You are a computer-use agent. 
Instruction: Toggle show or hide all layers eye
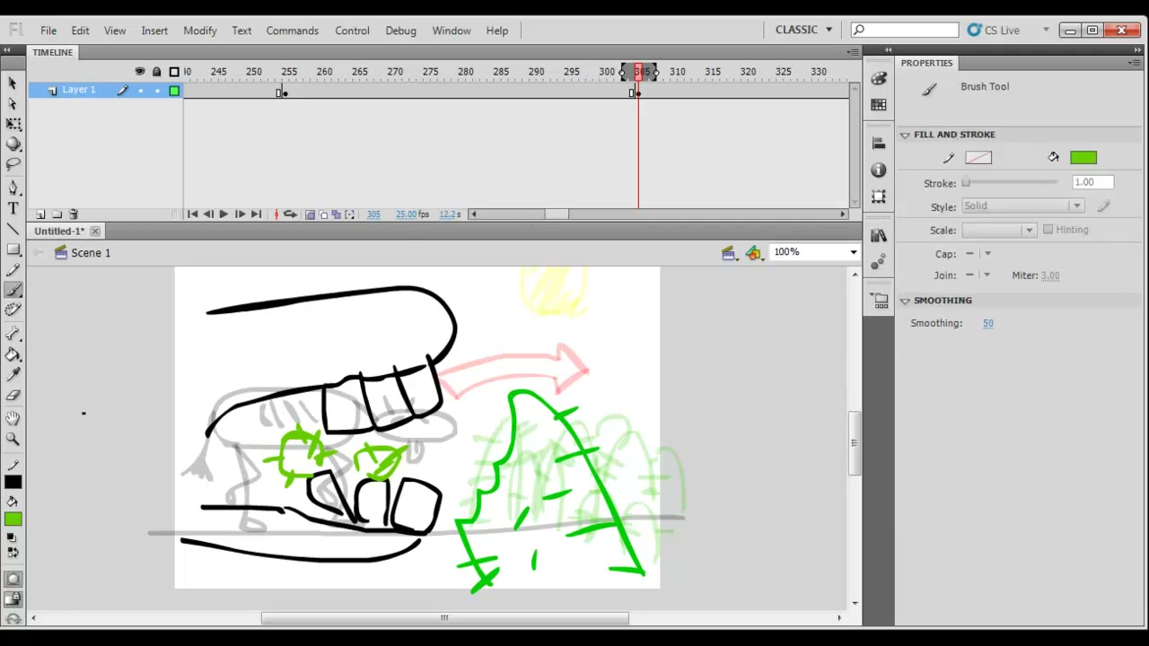tap(139, 72)
